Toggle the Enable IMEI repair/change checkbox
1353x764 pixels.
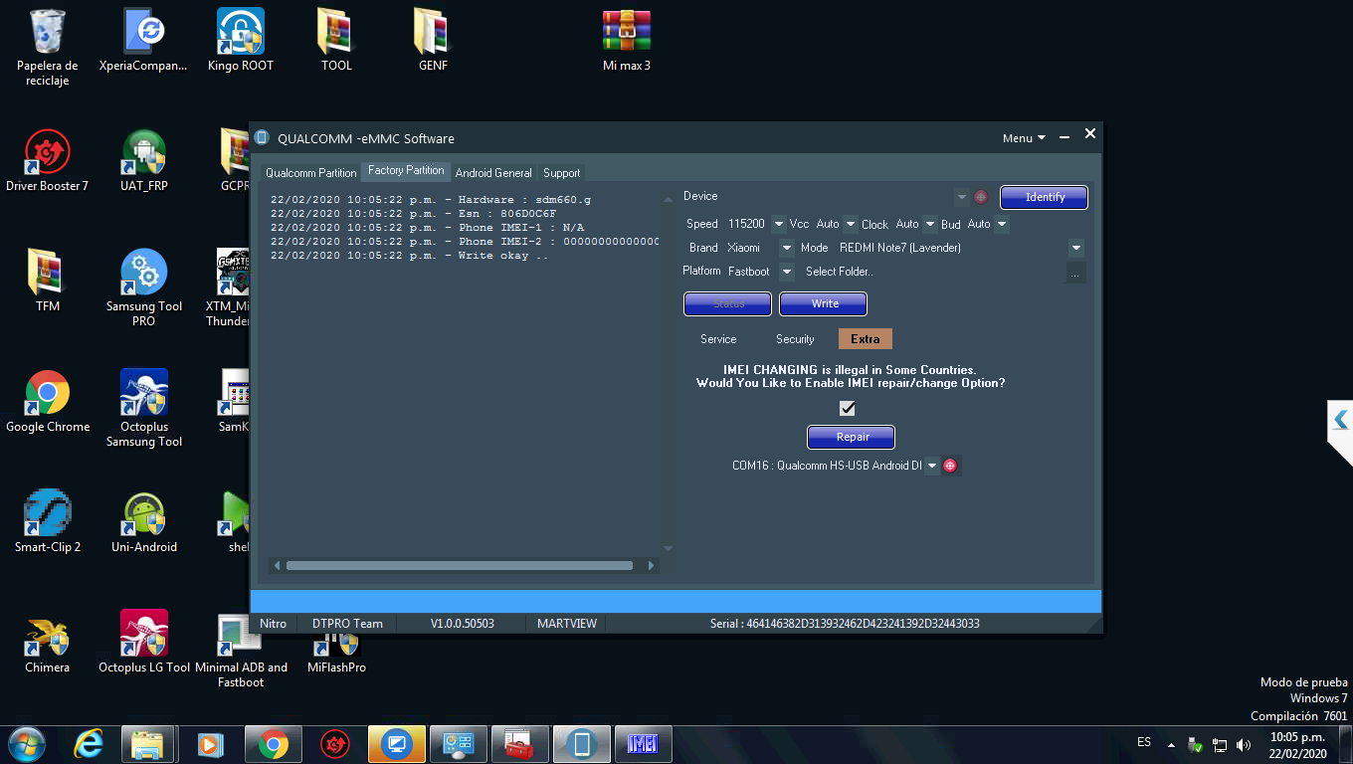[848, 408]
